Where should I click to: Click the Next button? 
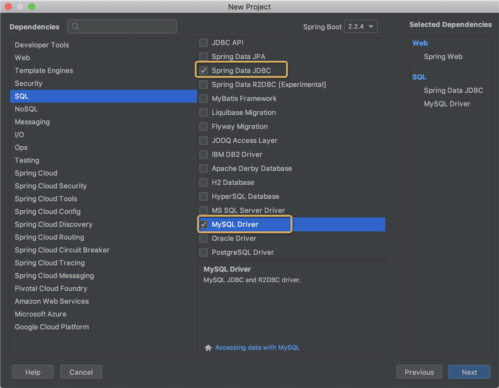pos(469,372)
